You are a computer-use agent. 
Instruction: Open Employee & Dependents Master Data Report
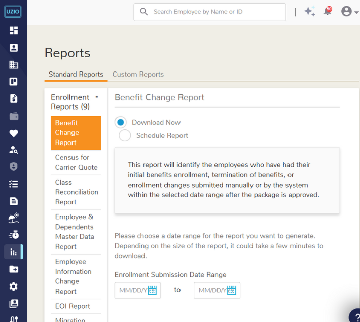coord(76,232)
